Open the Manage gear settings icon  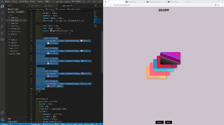tap(3, 119)
